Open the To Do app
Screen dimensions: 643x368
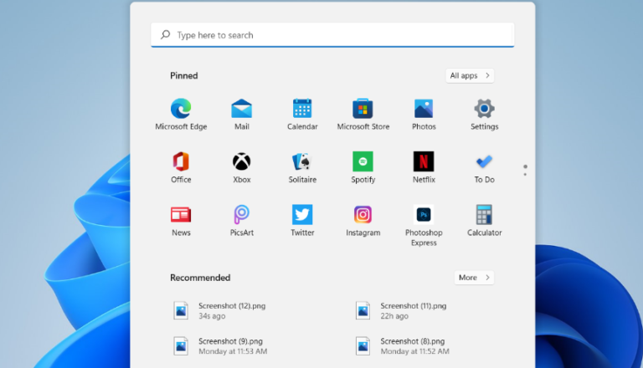(x=484, y=166)
